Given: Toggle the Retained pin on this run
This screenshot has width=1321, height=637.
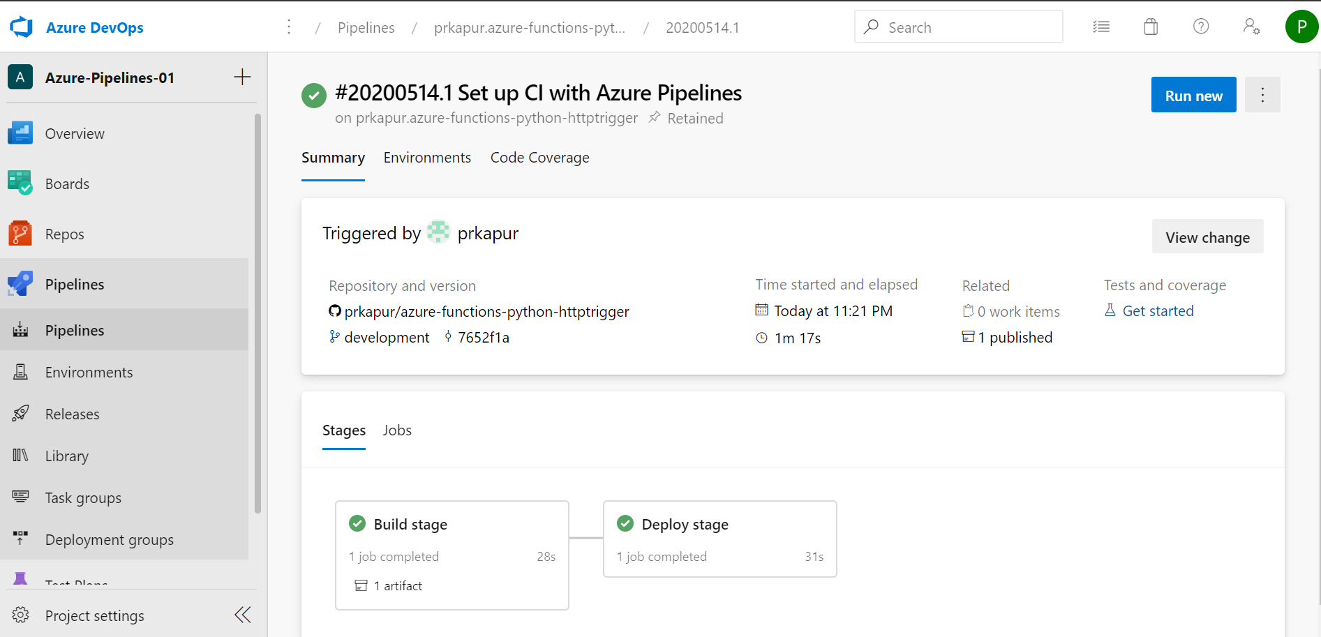Looking at the screenshot, I should tap(655, 118).
